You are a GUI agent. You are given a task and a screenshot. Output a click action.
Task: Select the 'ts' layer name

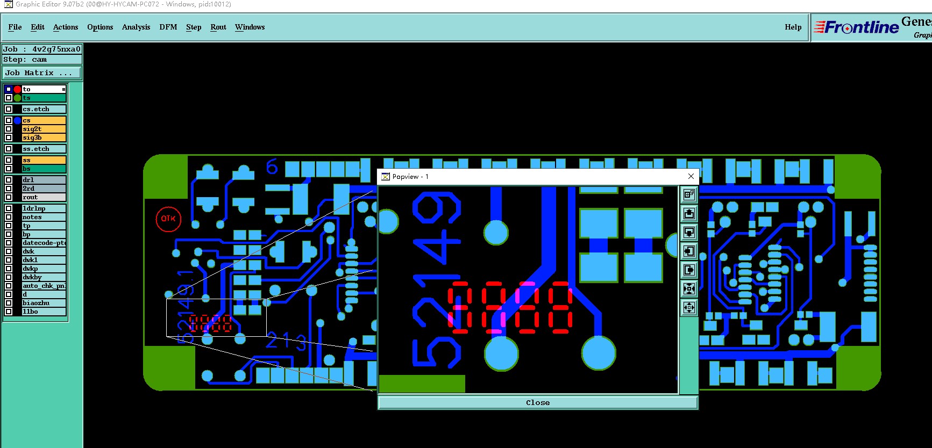pos(44,98)
